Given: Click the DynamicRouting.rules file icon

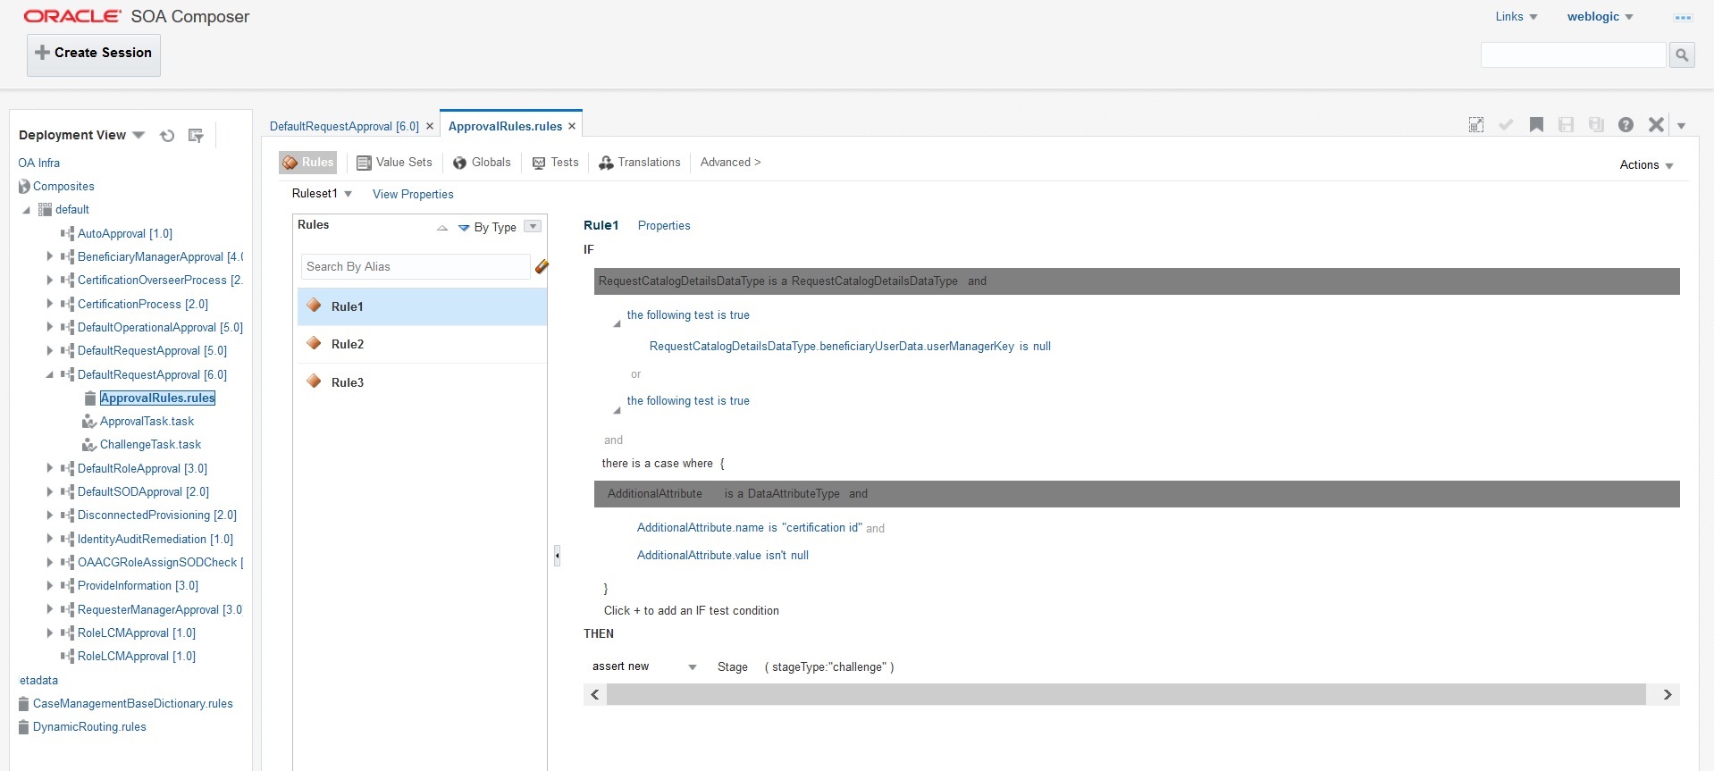Looking at the screenshot, I should [24, 727].
